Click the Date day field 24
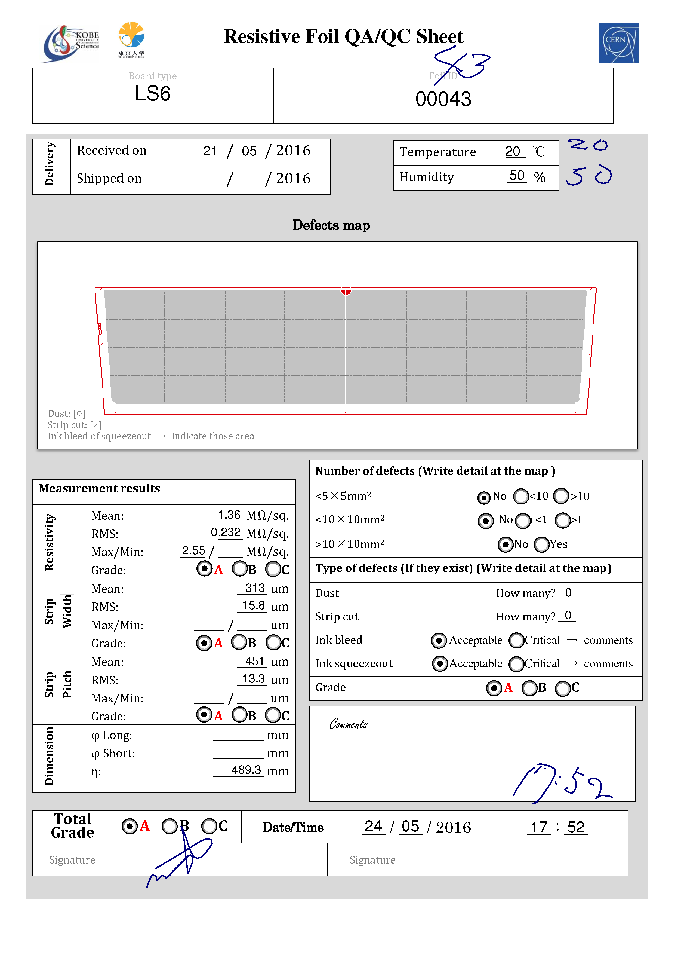Viewport: 675px width, 955px height. coord(373,827)
